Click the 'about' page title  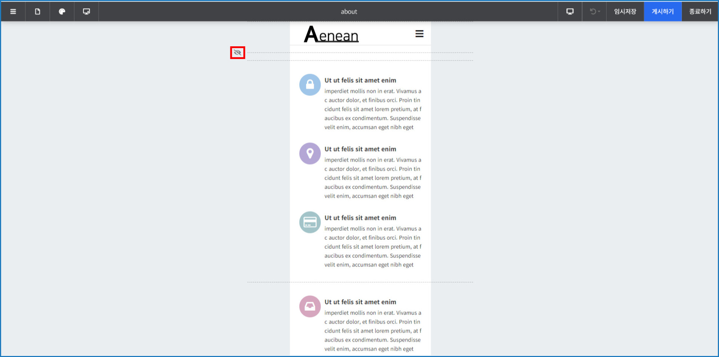pyautogui.click(x=349, y=12)
